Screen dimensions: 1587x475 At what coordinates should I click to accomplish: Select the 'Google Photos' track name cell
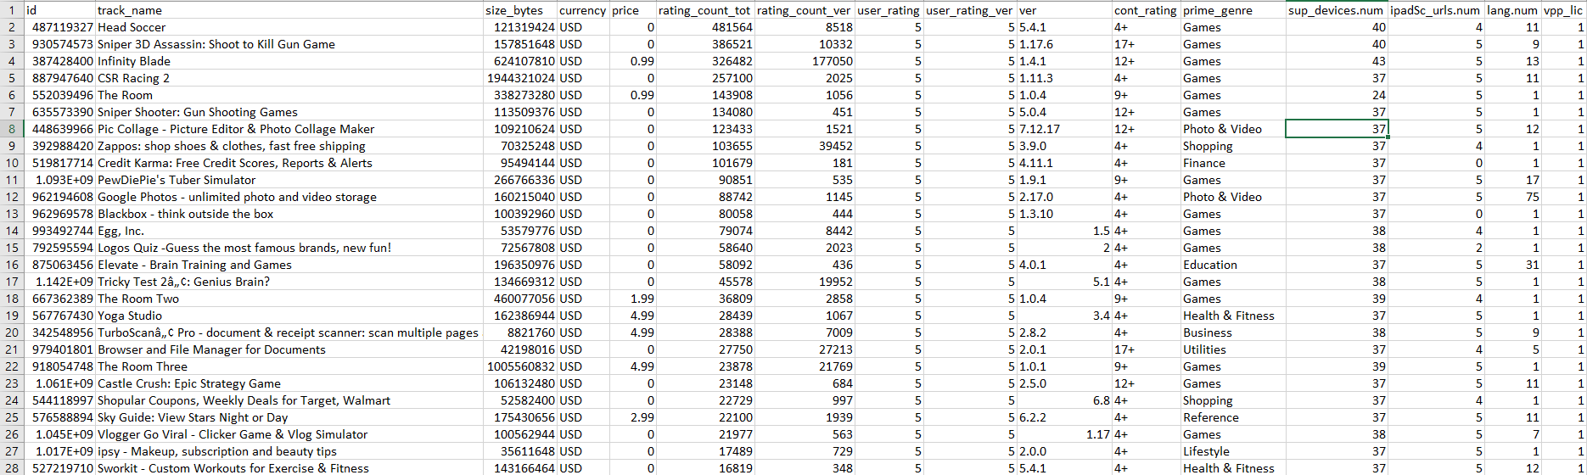[289, 197]
